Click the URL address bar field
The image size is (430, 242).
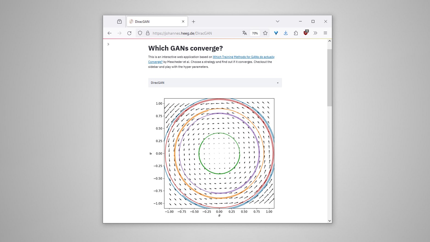coord(192,33)
